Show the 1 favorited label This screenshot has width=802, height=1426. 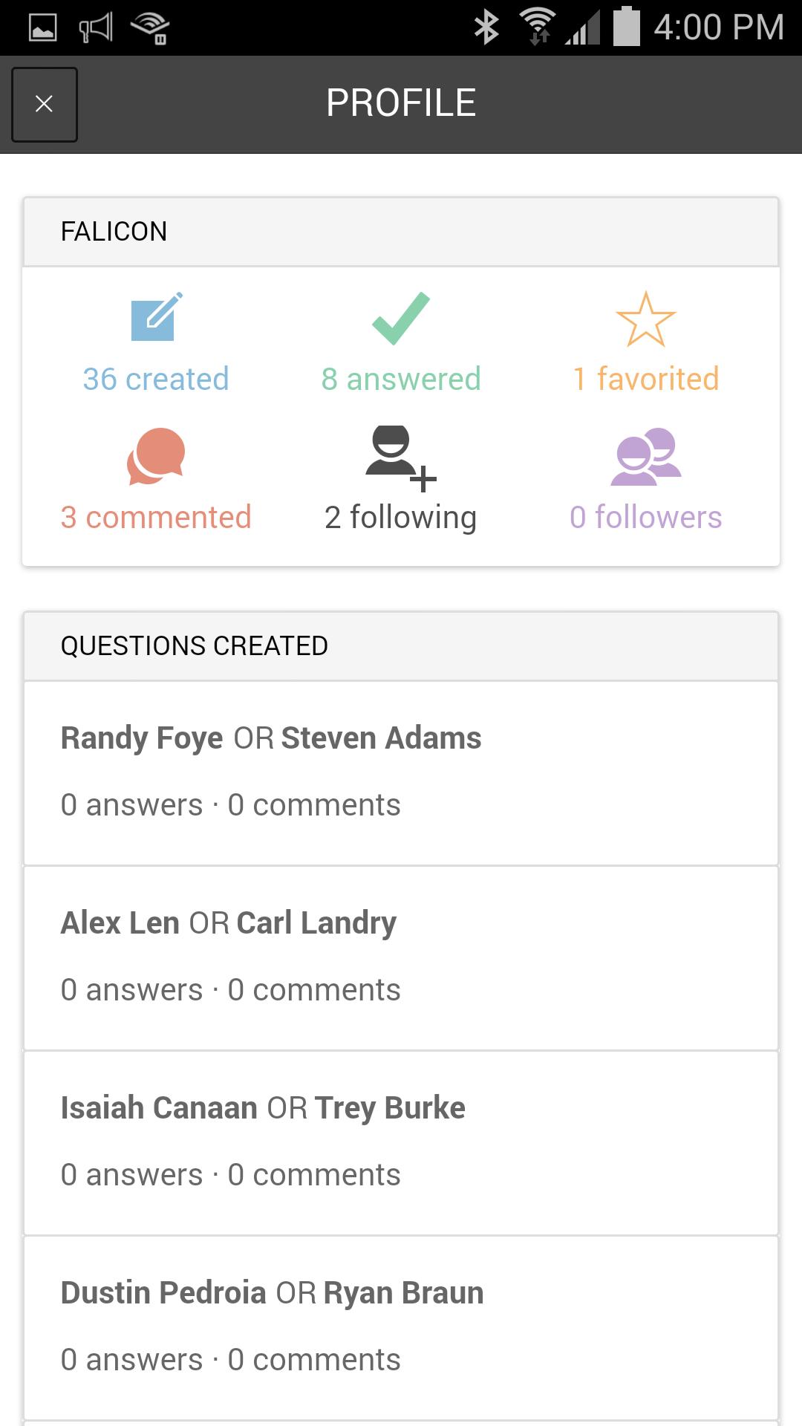coord(646,379)
